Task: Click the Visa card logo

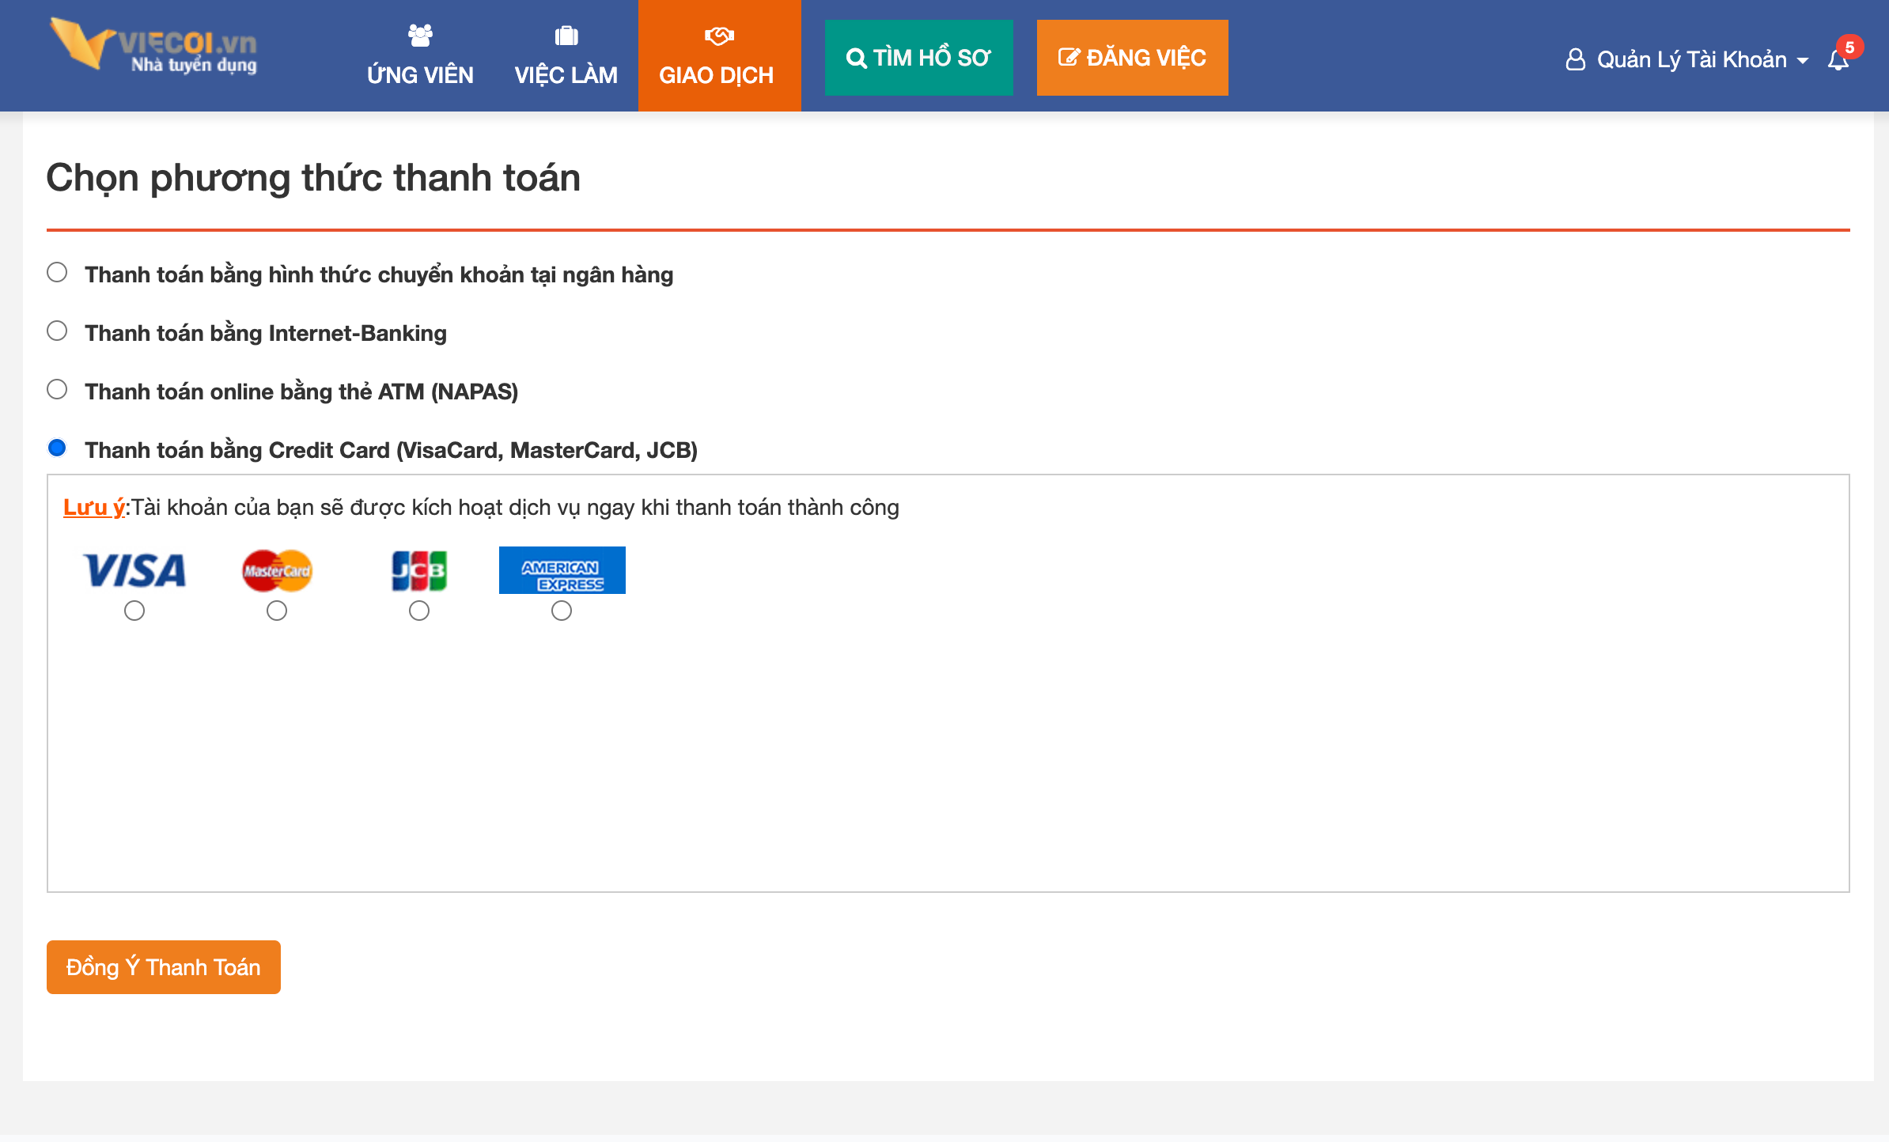Action: [134, 569]
